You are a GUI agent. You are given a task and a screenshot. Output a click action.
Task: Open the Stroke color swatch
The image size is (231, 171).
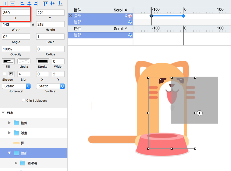tap(43, 61)
